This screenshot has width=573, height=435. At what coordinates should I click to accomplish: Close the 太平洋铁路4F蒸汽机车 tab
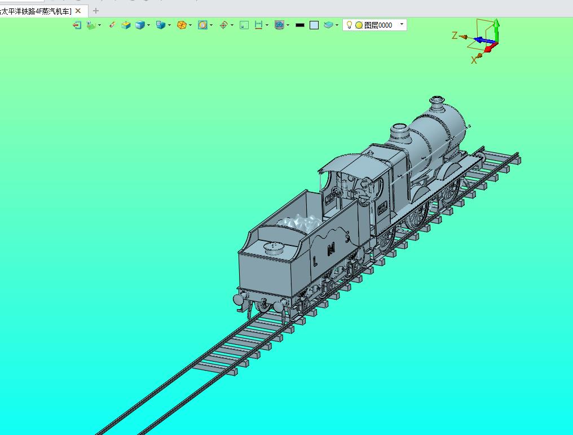coord(78,11)
